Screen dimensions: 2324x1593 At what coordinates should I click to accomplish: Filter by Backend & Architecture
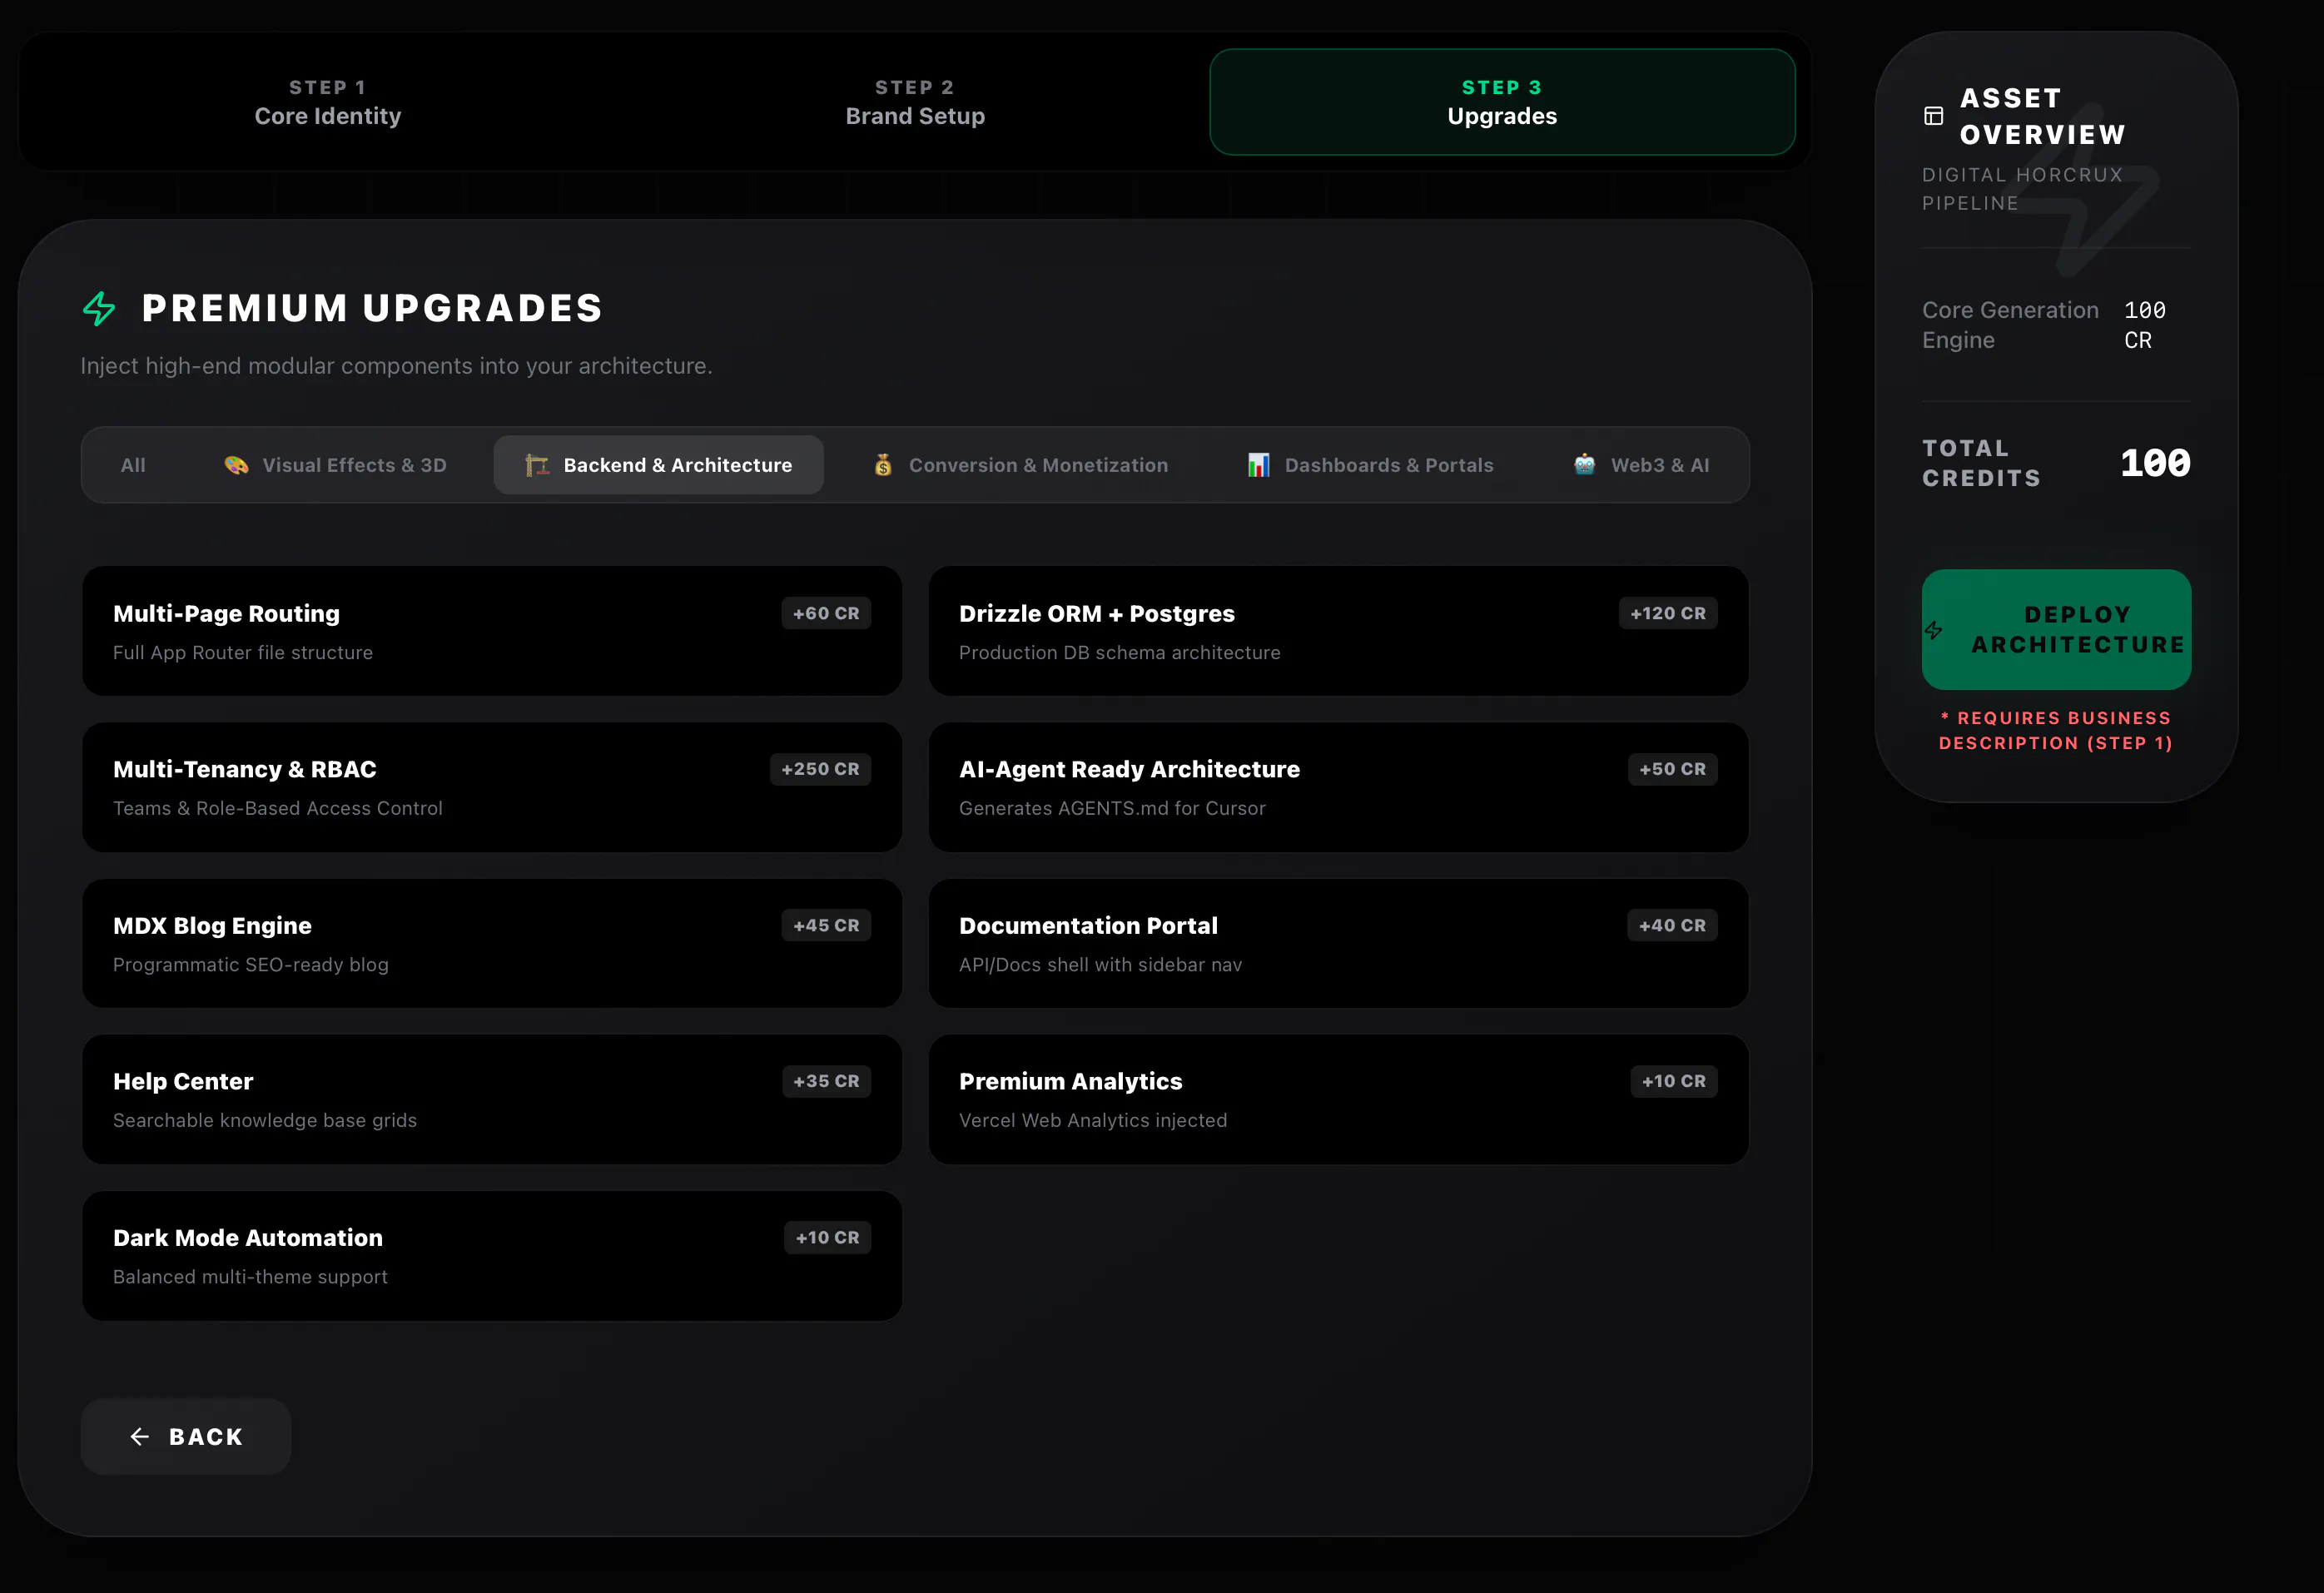[x=658, y=465]
